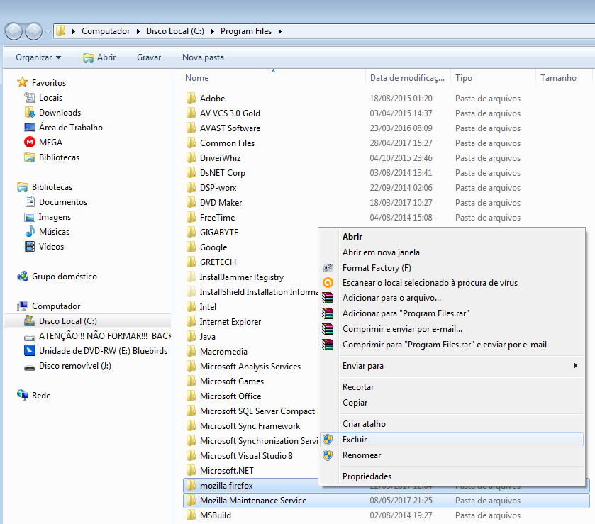Select the Common Files folder
This screenshot has width=595, height=524.
pyautogui.click(x=227, y=143)
